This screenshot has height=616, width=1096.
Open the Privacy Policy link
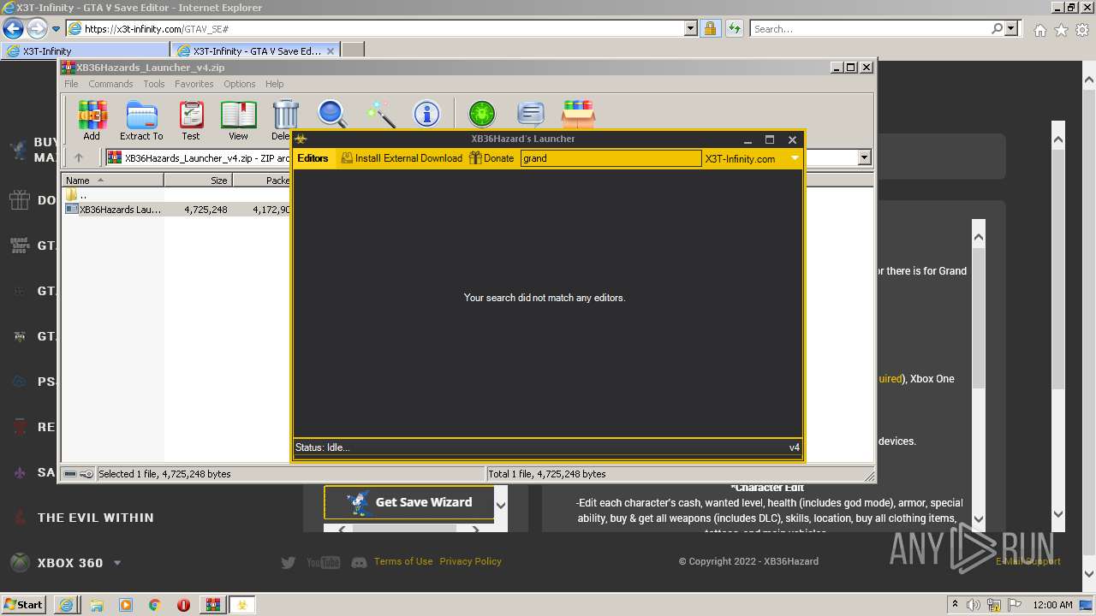click(470, 561)
